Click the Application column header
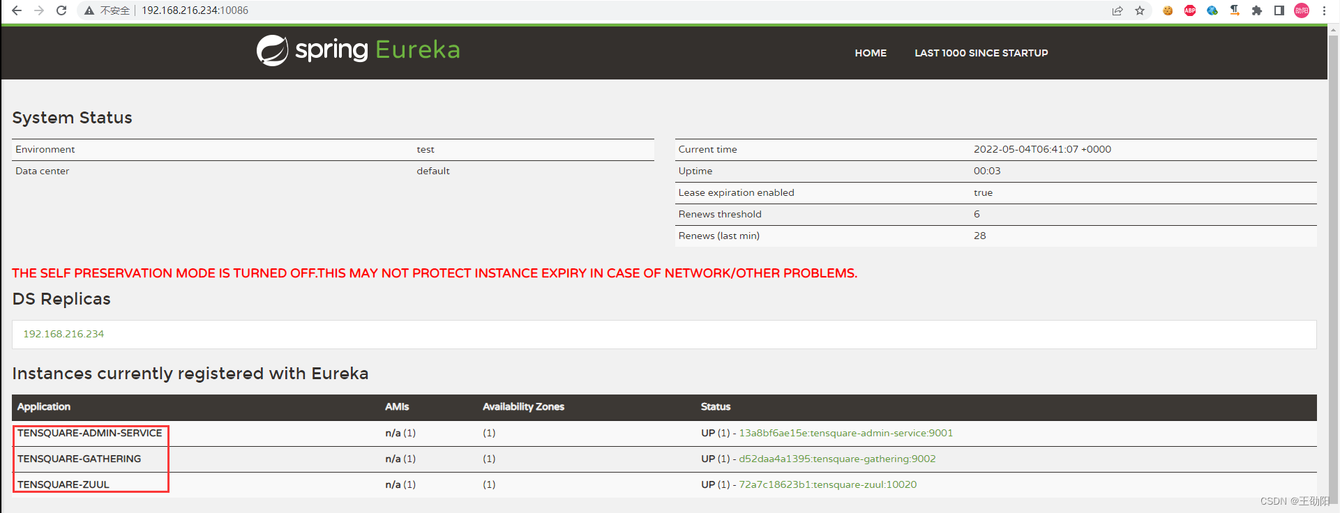The height and width of the screenshot is (513, 1340). (x=44, y=406)
